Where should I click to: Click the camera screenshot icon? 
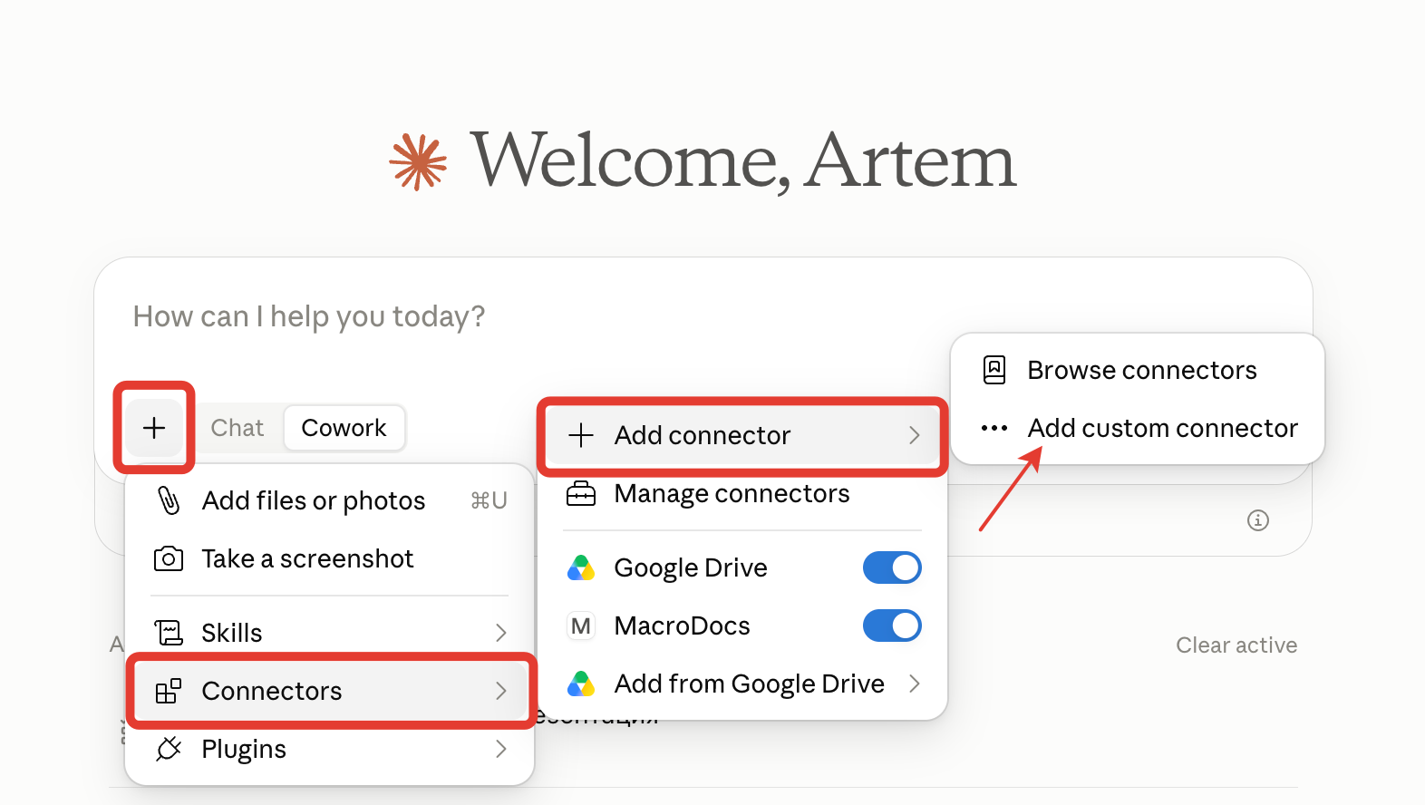[x=169, y=558]
